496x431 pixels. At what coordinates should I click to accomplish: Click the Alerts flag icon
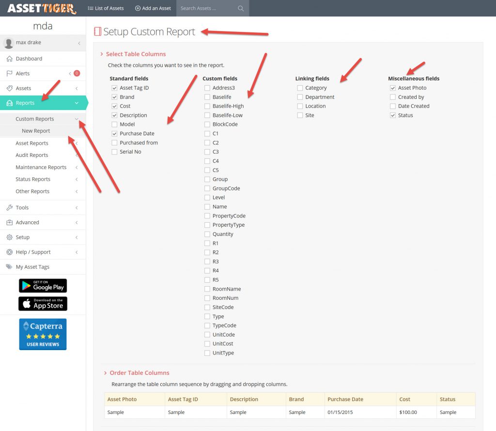click(x=9, y=74)
